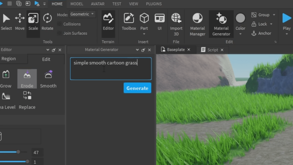Select the Erode terrain tool
Screen dimensions: 293x165
pyautogui.click(x=27, y=79)
